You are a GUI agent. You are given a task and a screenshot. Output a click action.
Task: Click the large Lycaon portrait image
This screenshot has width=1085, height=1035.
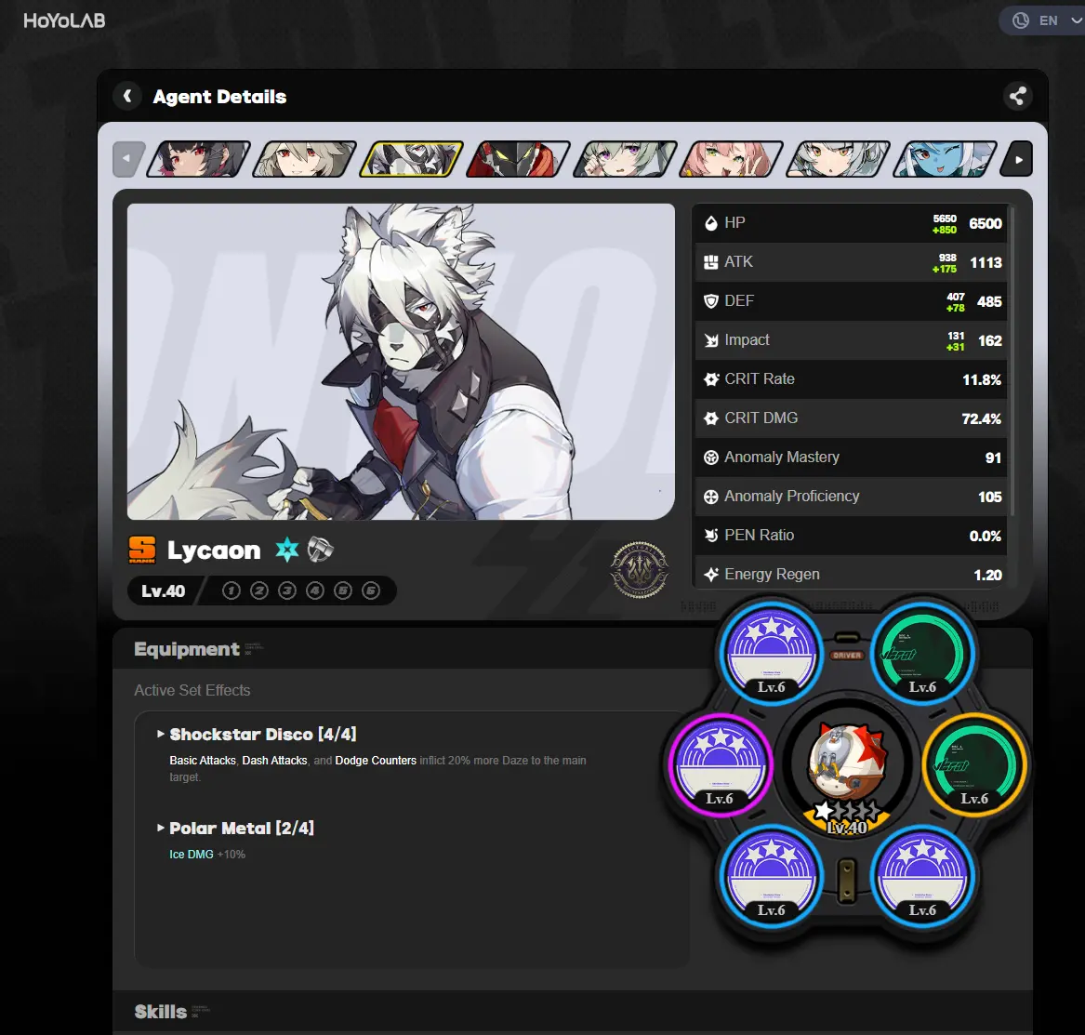tap(401, 362)
